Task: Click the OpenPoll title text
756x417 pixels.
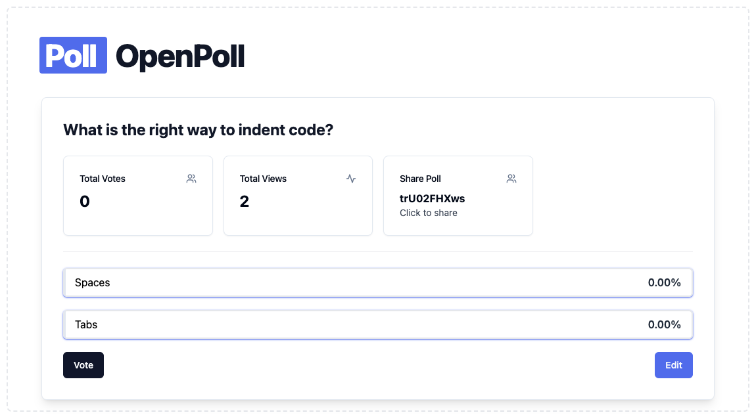Action: 180,56
